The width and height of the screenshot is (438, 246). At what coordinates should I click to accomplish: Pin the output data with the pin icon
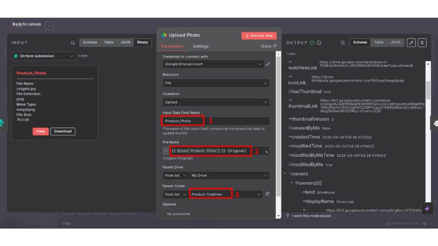click(423, 43)
